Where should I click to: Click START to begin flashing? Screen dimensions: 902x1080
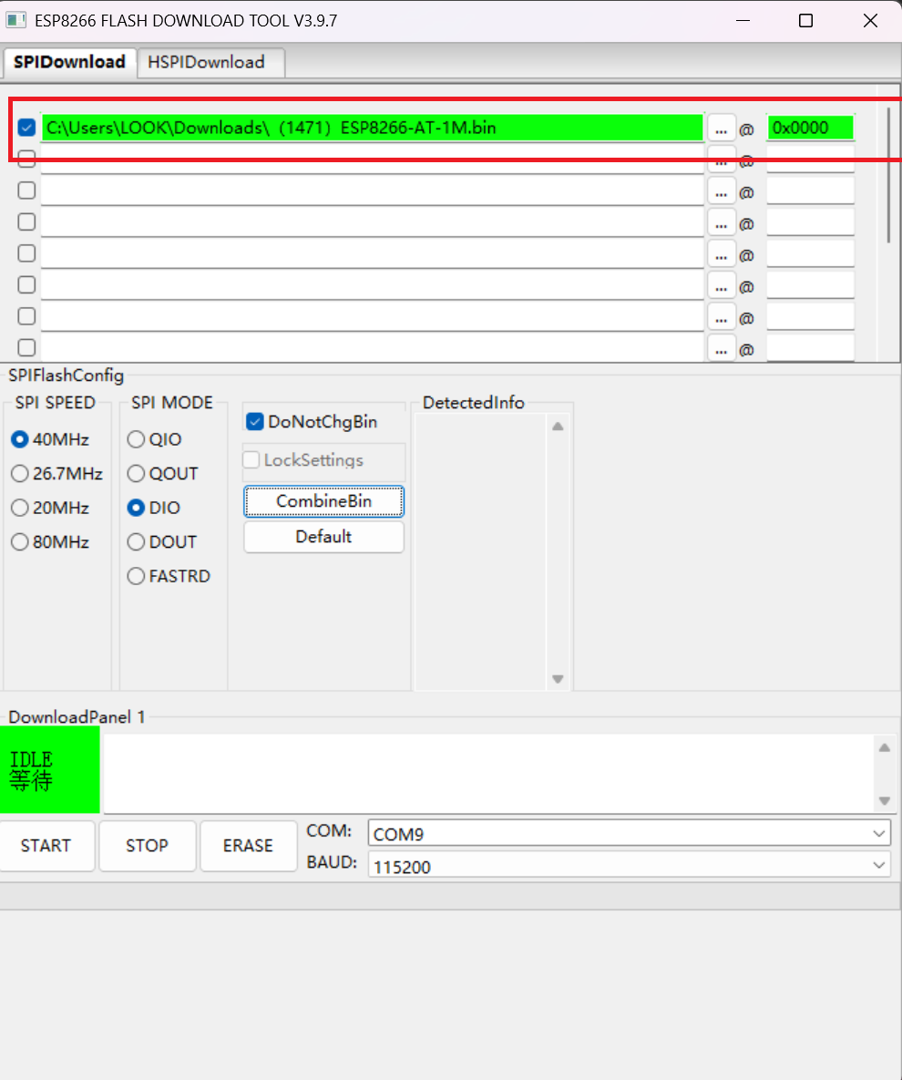46,846
